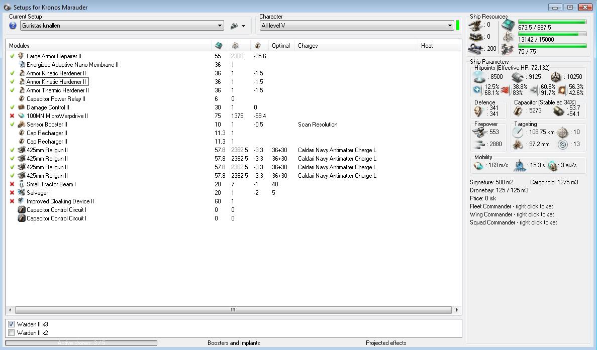Activate 100MN MicroWarpdrive II red cross
This screenshot has height=350, width=597.
click(x=12, y=115)
